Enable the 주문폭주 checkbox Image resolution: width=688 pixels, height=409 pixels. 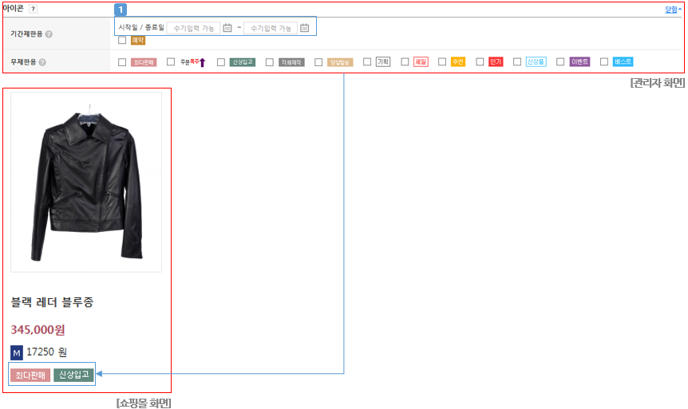tap(171, 62)
